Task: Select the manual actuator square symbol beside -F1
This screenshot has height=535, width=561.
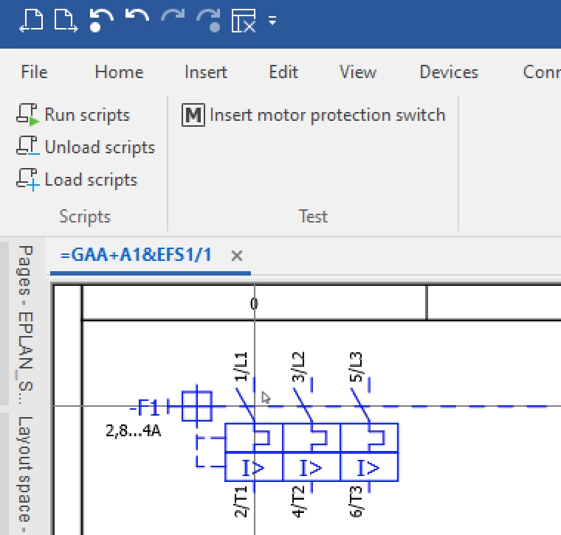Action: [197, 406]
